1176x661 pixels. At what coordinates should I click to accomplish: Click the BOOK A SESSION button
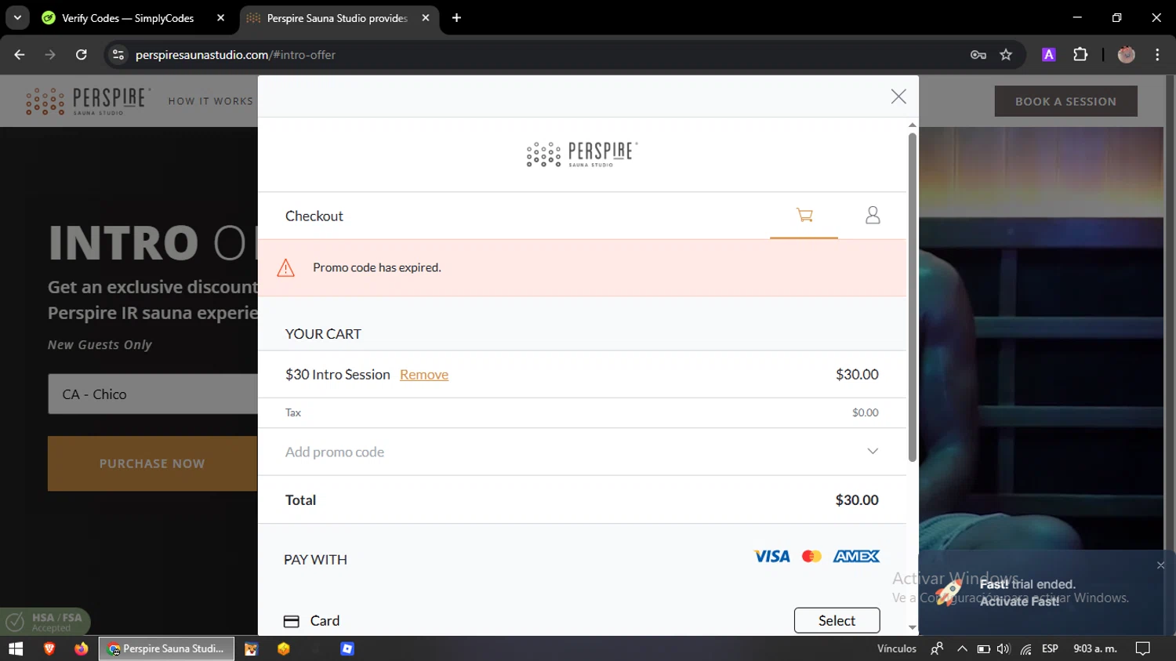point(1065,101)
